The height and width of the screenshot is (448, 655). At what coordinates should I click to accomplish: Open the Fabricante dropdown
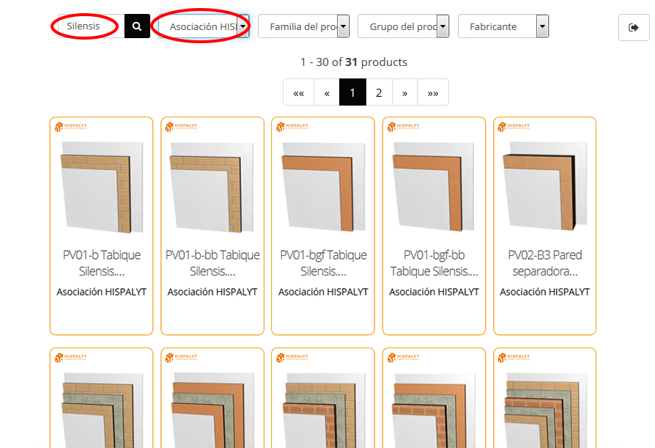pos(503,26)
